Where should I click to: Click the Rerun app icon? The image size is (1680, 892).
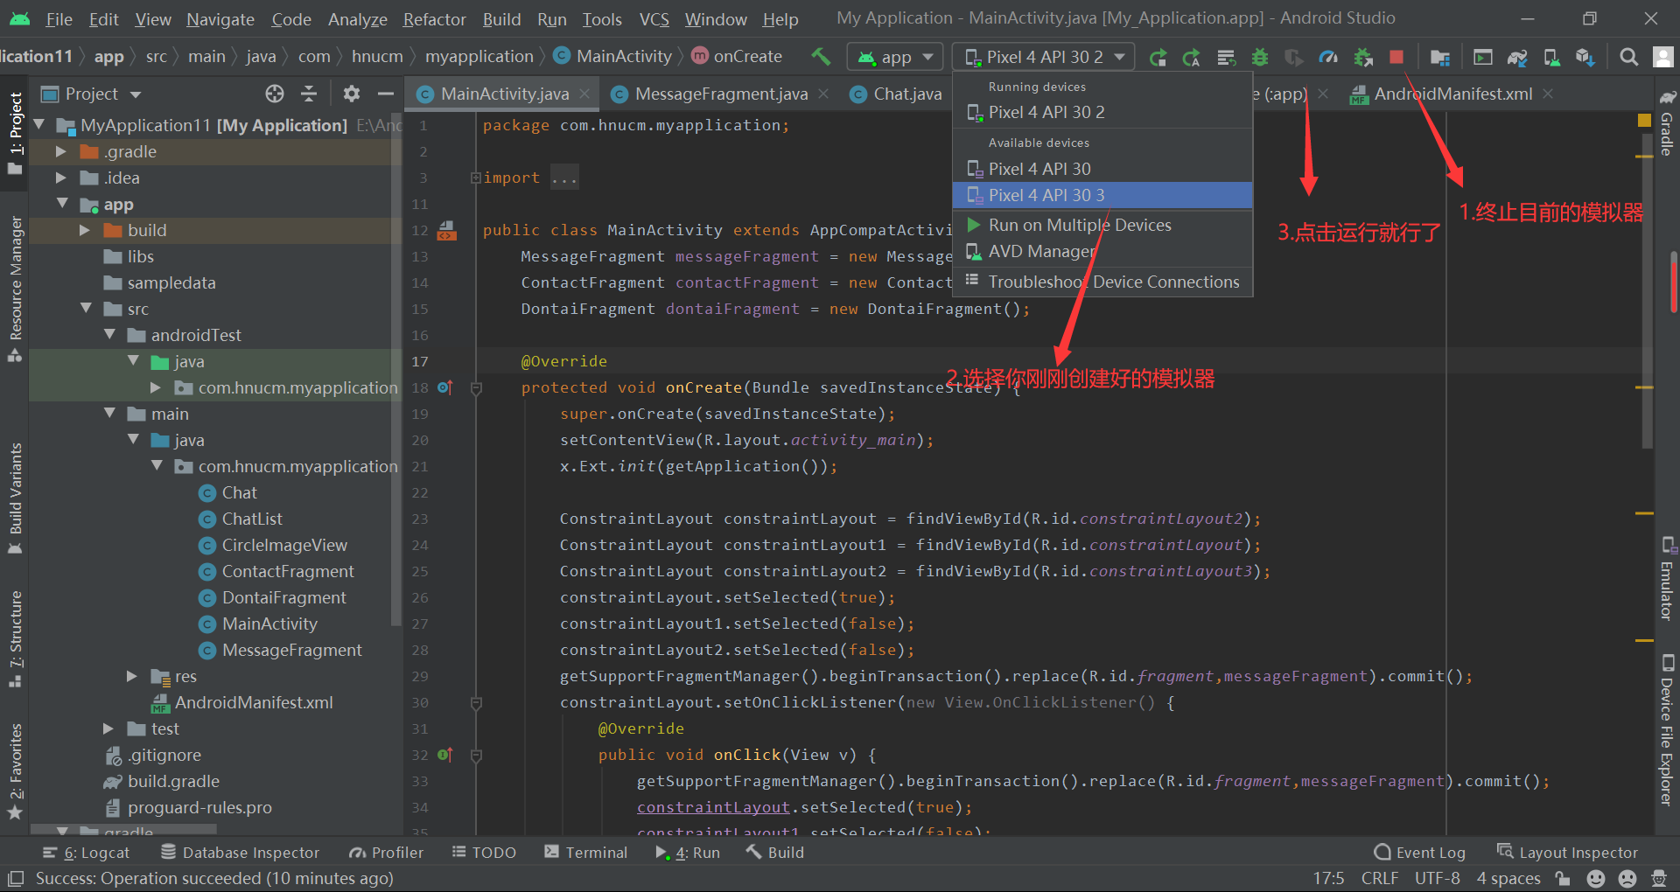pos(1158,57)
